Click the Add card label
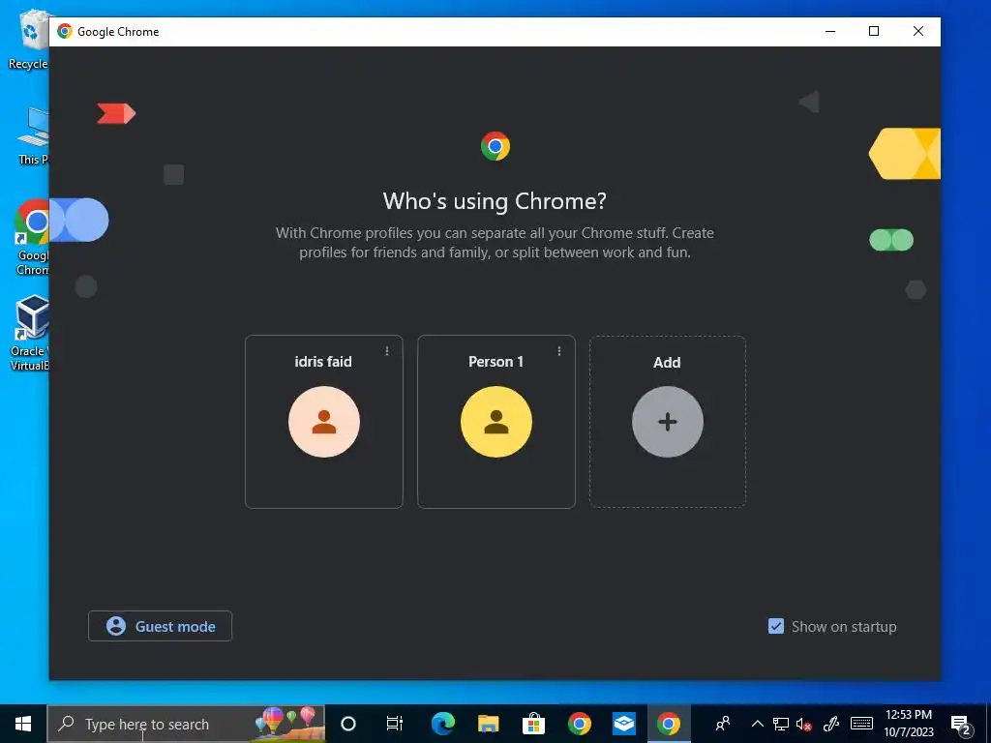 667,362
